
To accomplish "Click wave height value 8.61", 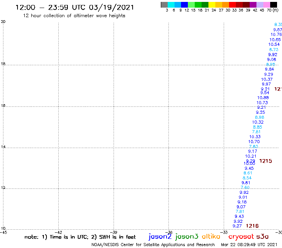I will [248, 173].
